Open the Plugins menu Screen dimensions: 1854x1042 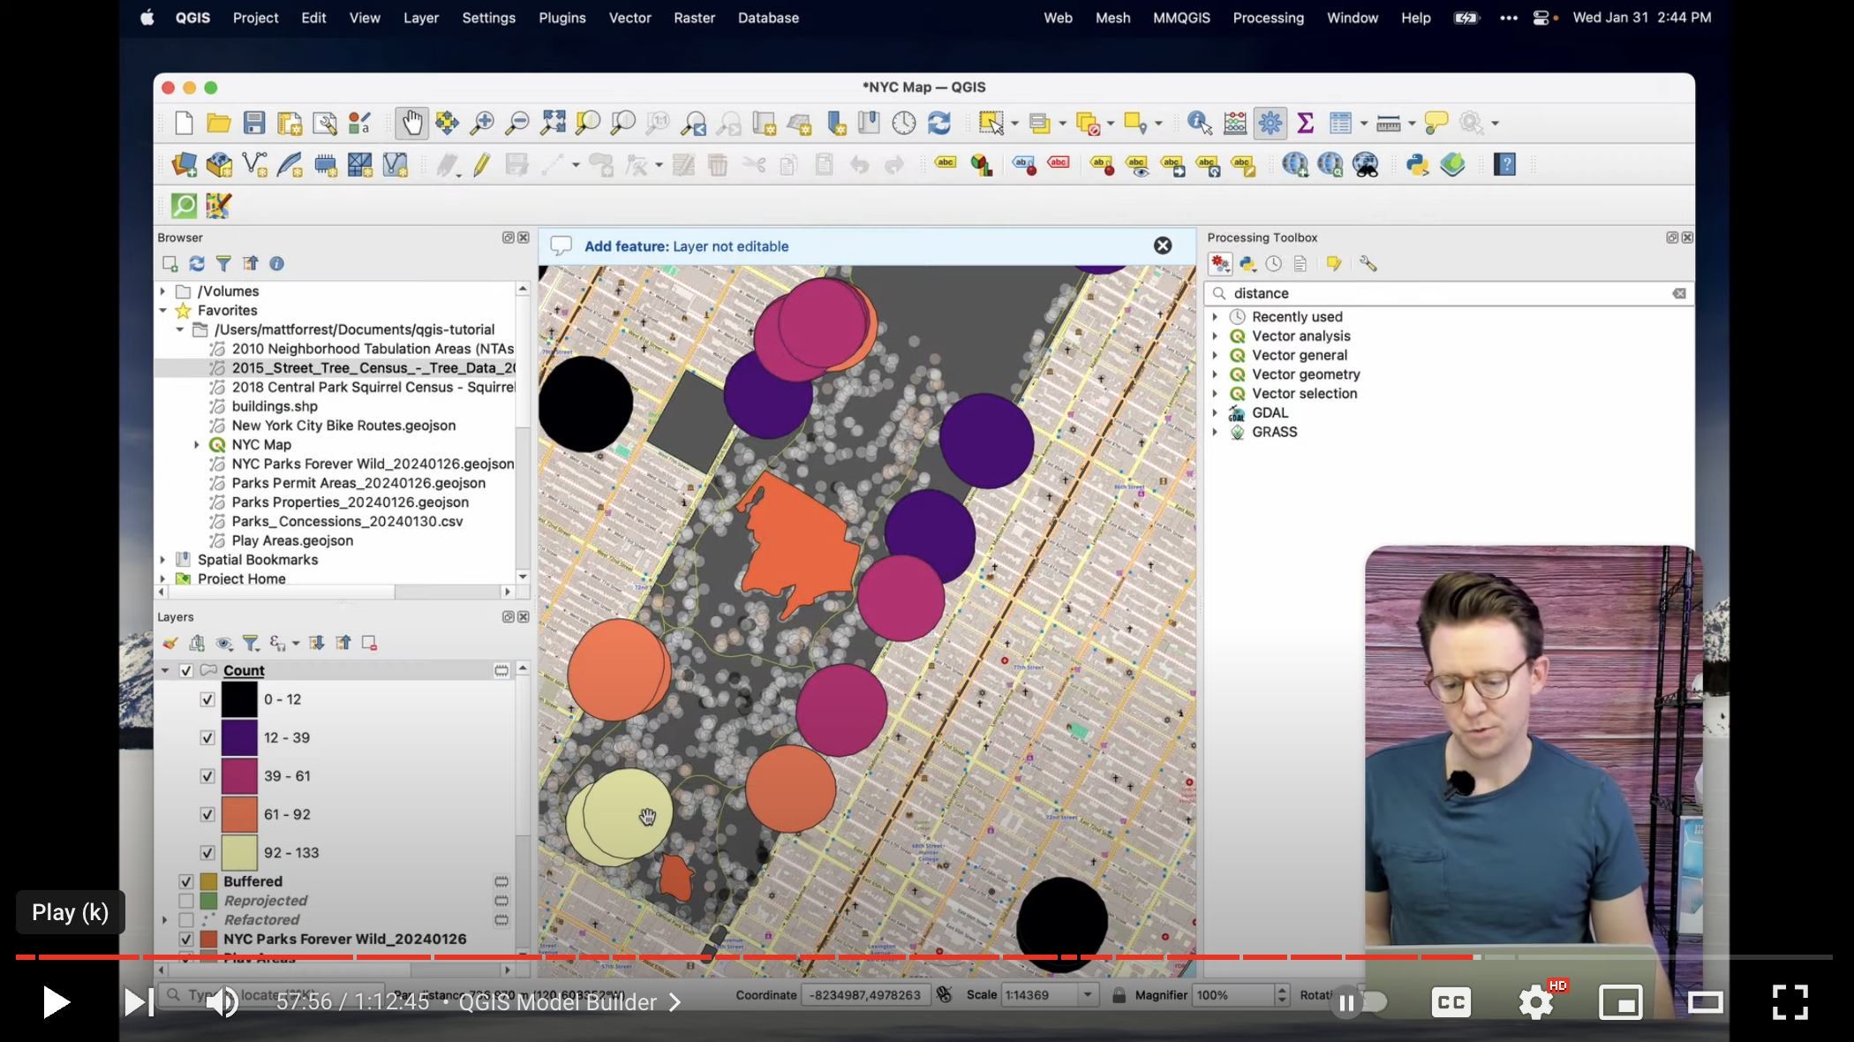tap(562, 18)
